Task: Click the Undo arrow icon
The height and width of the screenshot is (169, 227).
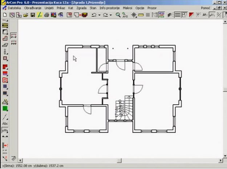Action: 94,15
